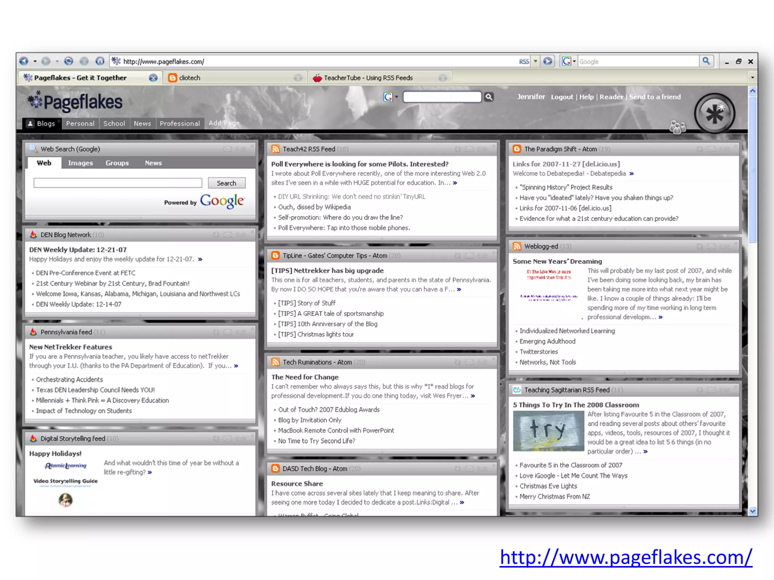Open the tab list dropdown arrow

(x=752, y=78)
